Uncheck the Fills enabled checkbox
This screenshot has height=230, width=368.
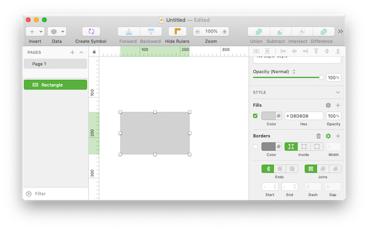(x=255, y=116)
